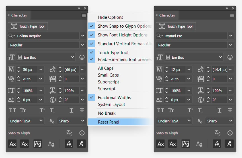The height and width of the screenshot is (158, 242).
Task: Select Angular Guides snap icon in left panel
Action: click(69, 144)
